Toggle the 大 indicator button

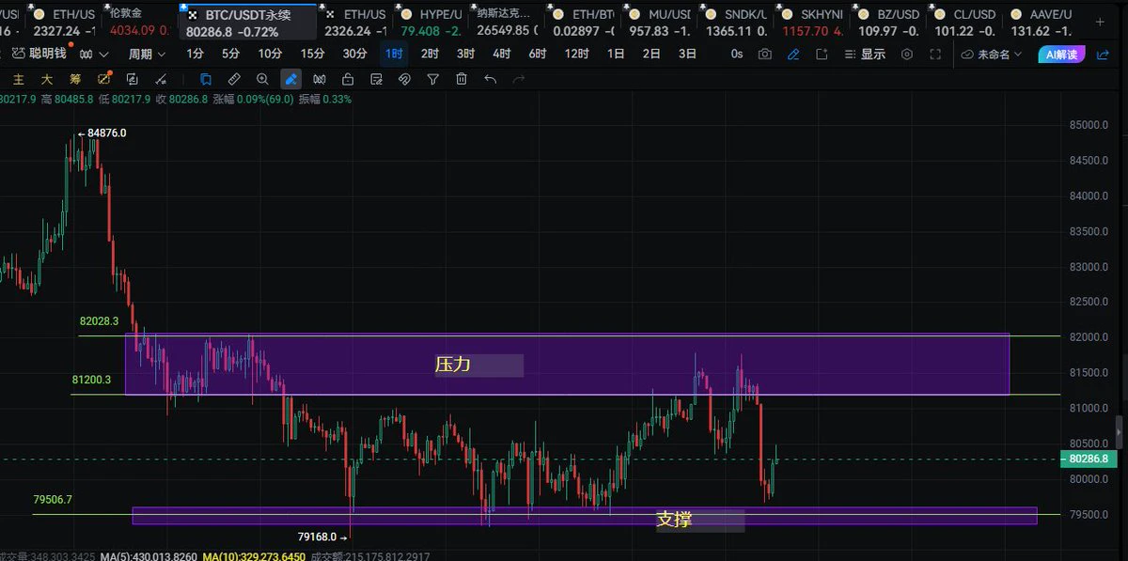click(47, 79)
